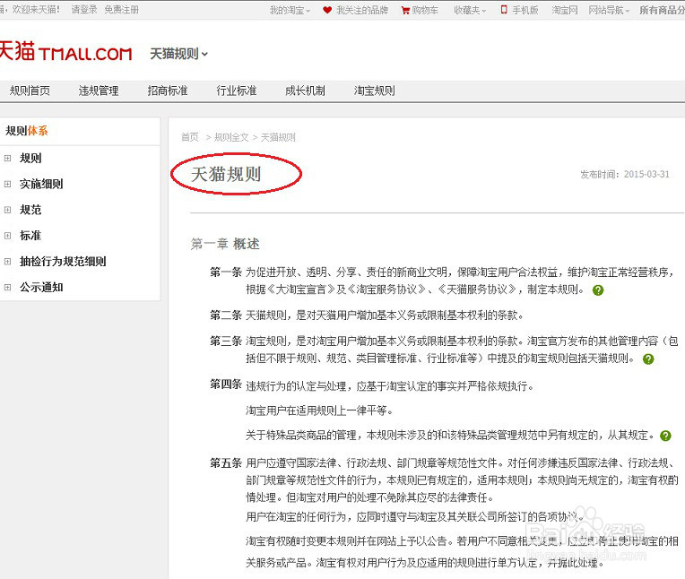Click the 第五条 label
The image size is (685, 579).
point(226,462)
